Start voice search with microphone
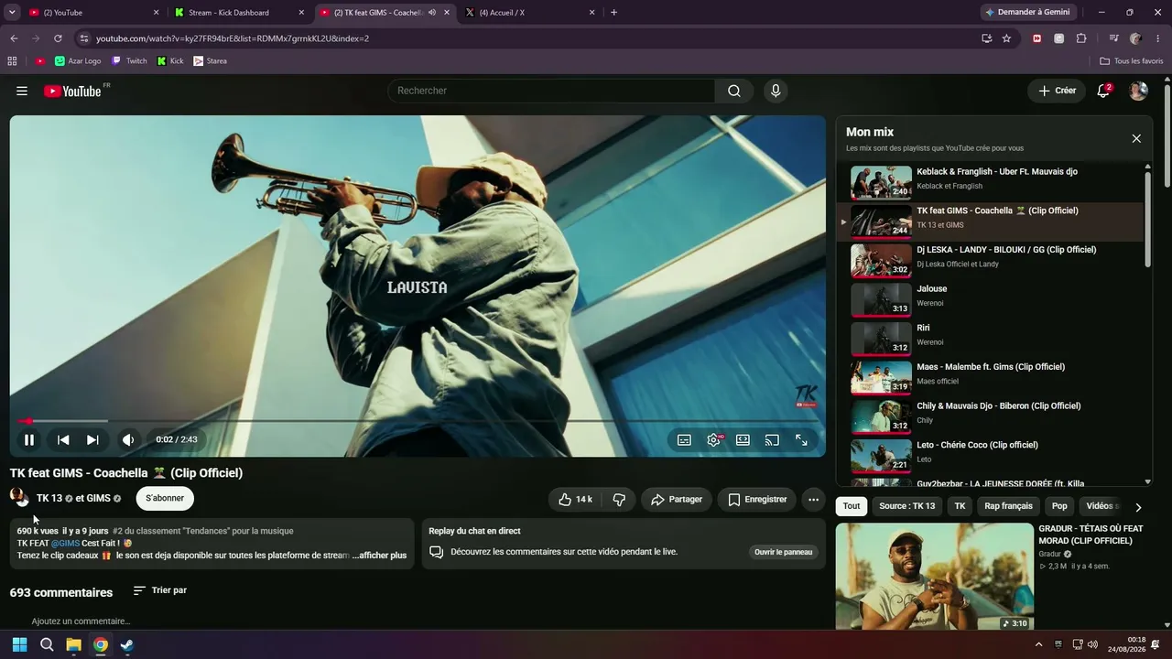 tap(776, 92)
